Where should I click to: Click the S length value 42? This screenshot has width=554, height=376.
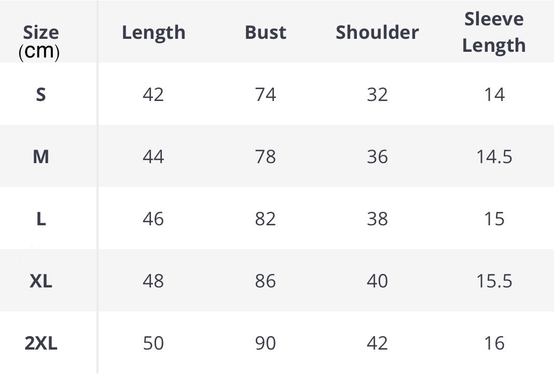153,95
